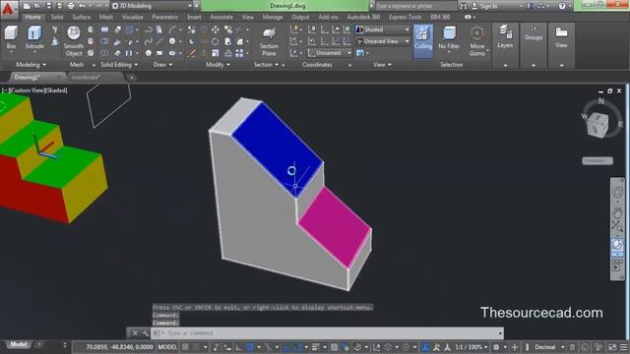Click the Undo arrow in quick access toolbar
The image size is (630, 354).
[x=82, y=6]
